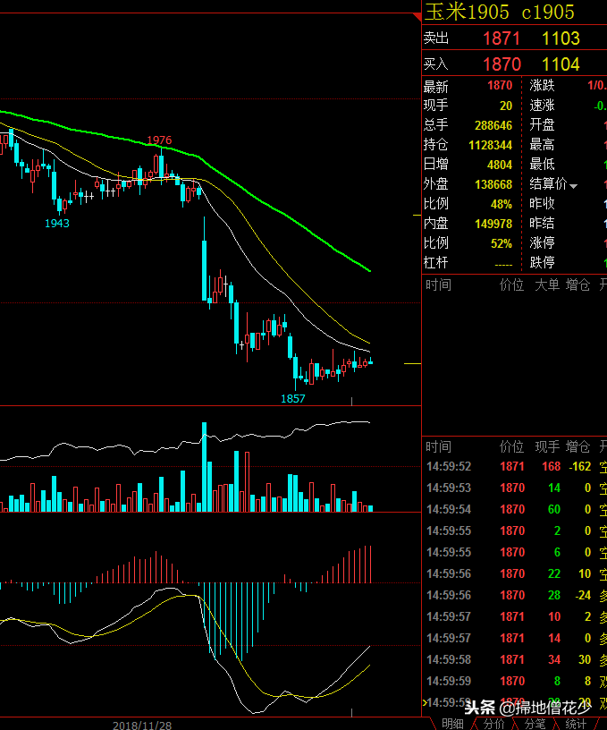Click the 杠杆 label

tap(436, 263)
